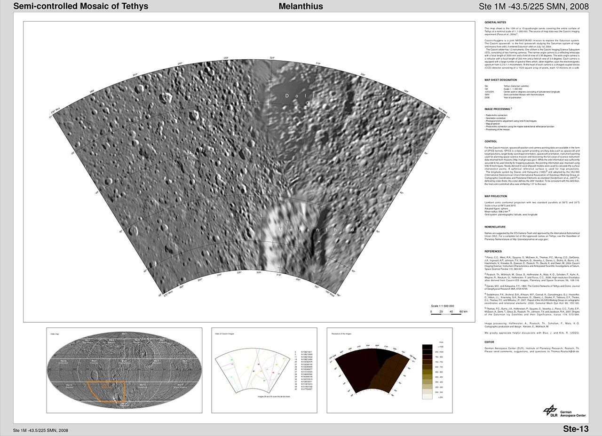This screenshot has width=602, height=436.
Task: Open the Index map thumbnail
Action: (124, 370)
